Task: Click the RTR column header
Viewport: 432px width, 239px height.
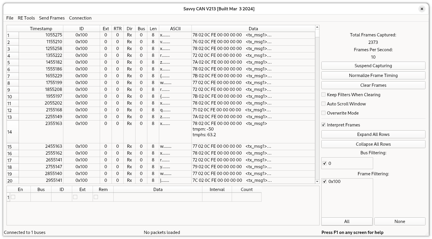Action: click(117, 29)
